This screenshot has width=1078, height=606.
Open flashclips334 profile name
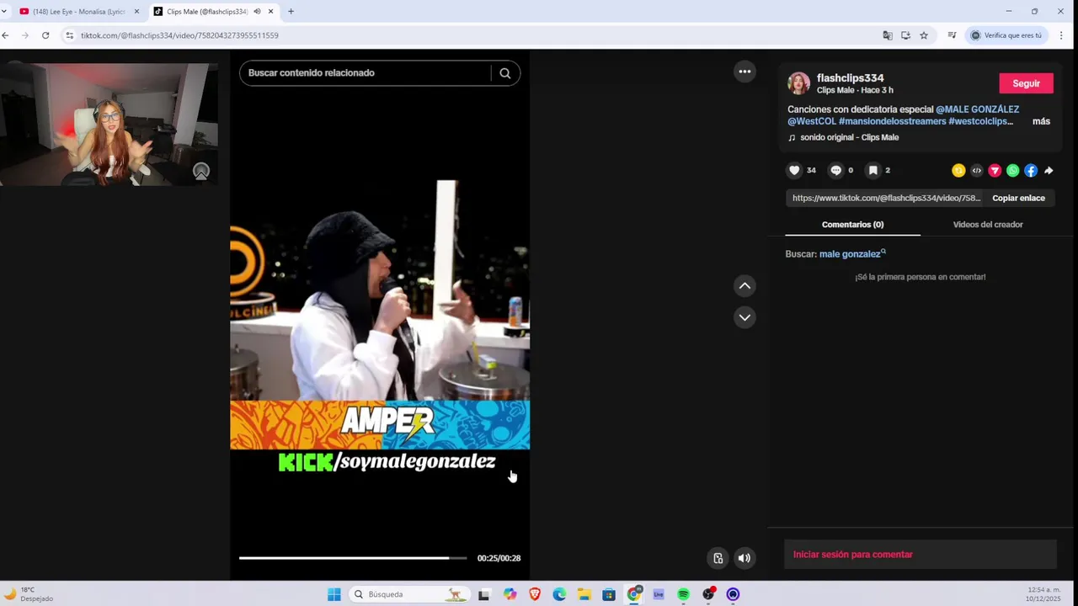[850, 77]
